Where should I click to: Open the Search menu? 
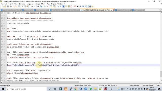point(11,4)
